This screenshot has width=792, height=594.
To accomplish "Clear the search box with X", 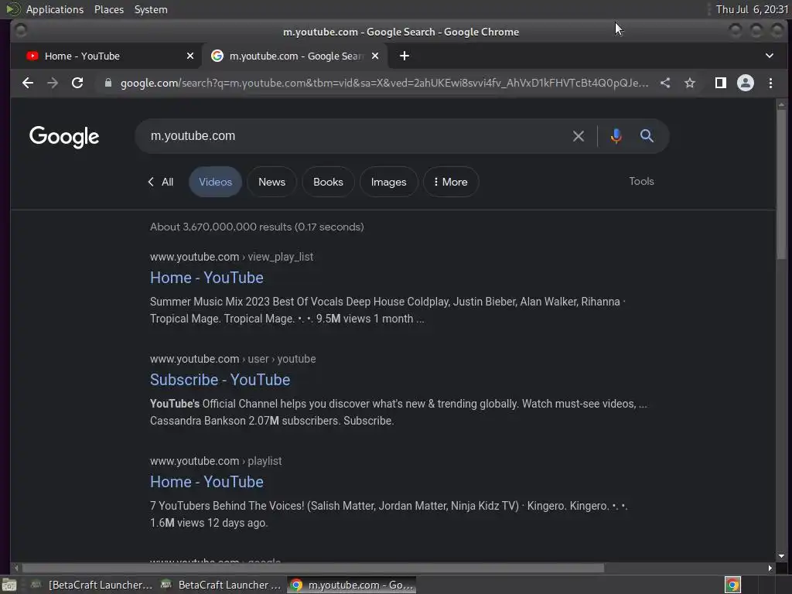I will pos(579,136).
